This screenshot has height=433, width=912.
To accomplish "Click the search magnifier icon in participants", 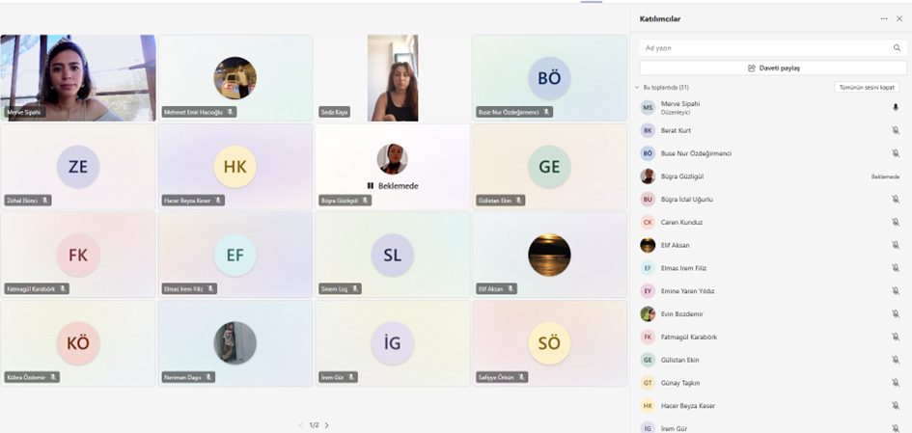I will point(897,47).
